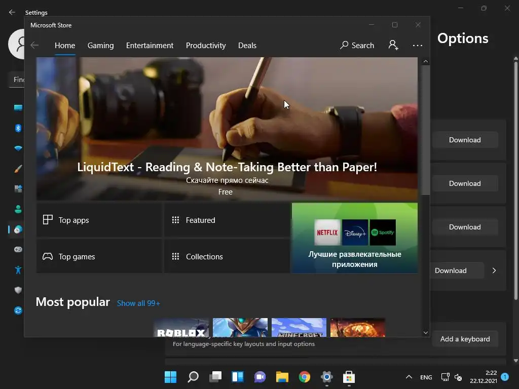The width and height of the screenshot is (519, 389).
Task: Open Teams Chat on the taskbar
Action: pyautogui.click(x=260, y=377)
